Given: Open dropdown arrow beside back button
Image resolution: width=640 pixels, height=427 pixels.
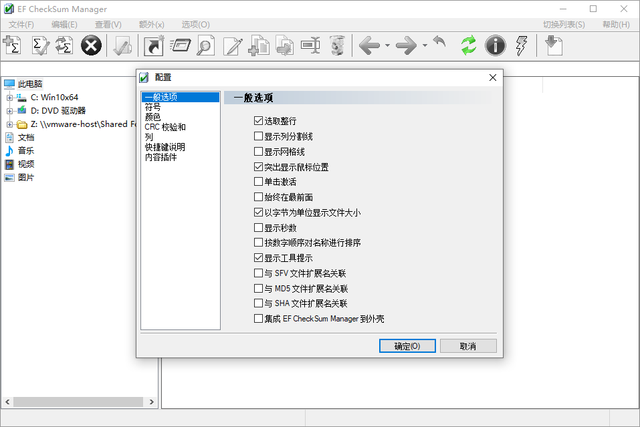Looking at the screenshot, I should click(387, 45).
